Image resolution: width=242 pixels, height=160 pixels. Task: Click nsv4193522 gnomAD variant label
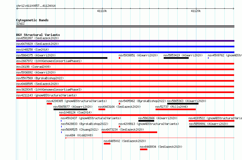click(215, 118)
